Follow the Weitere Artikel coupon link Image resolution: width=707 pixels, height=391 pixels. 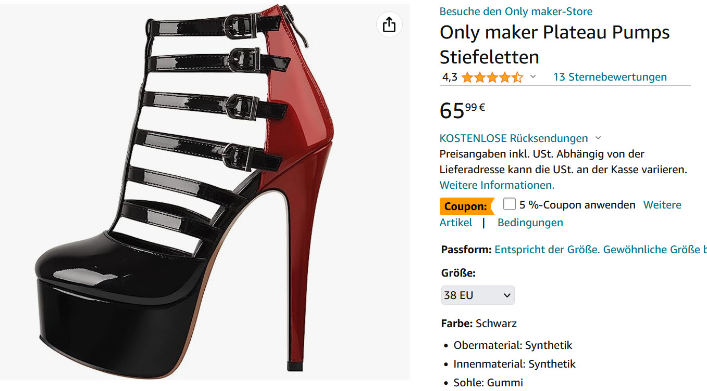point(662,205)
